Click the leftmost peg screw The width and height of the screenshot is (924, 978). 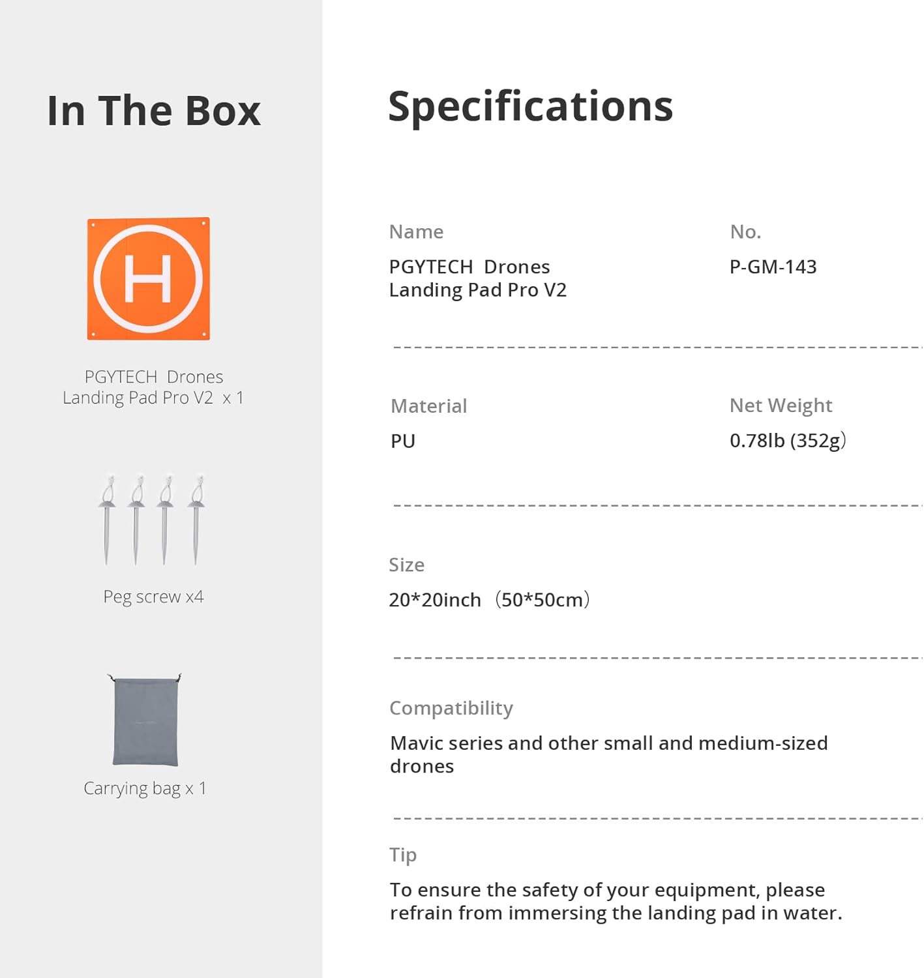[x=108, y=520]
